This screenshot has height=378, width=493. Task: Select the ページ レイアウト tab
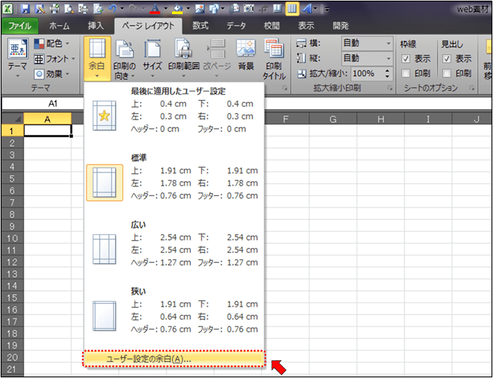tap(148, 26)
